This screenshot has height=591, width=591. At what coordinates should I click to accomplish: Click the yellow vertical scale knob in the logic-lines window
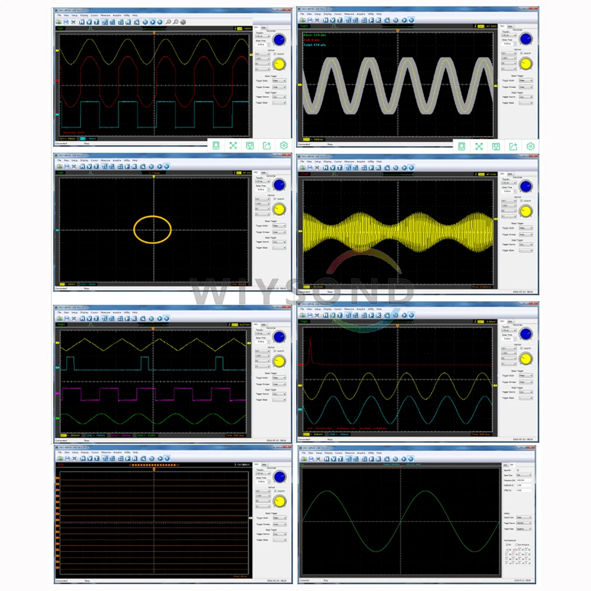tap(280, 501)
